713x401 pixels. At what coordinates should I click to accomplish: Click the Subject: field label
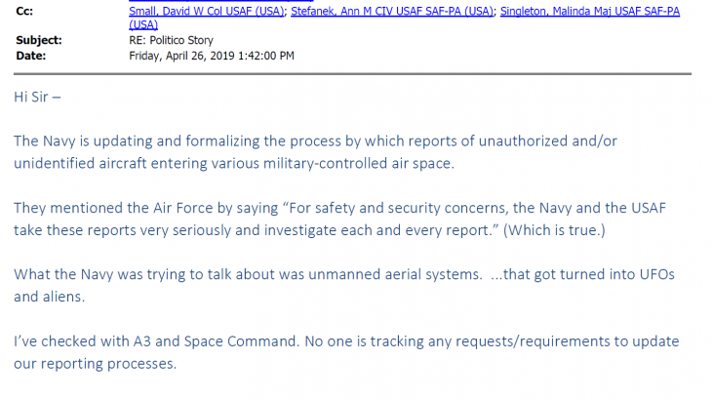(39, 40)
